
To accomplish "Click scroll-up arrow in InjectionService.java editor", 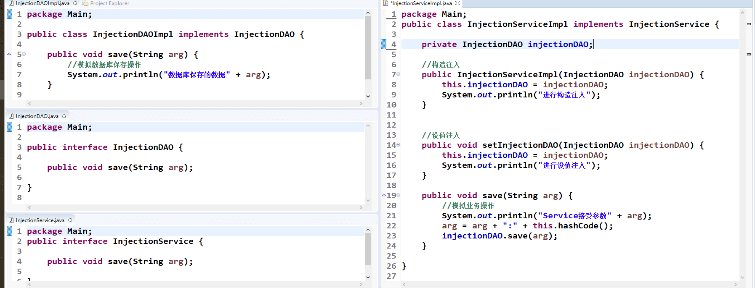I will tap(368, 230).
